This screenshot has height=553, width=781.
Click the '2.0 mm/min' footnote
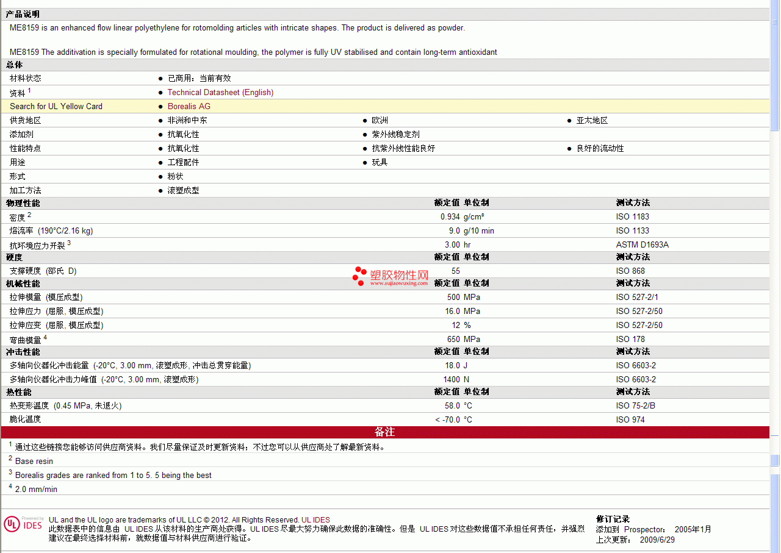coord(37,490)
